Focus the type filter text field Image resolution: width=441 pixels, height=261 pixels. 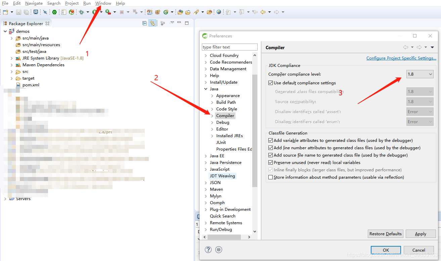point(229,47)
